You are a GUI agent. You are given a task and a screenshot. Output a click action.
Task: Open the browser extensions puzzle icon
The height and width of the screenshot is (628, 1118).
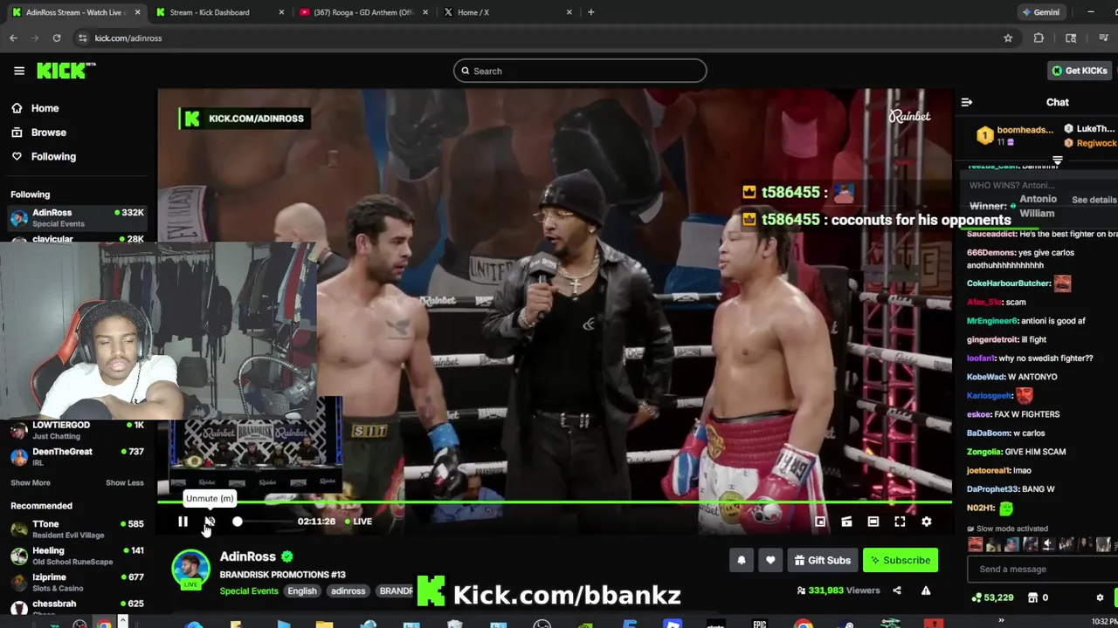[x=1039, y=38]
